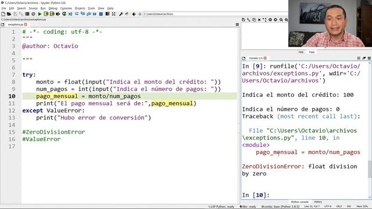Copy plot to clipboard icon
Screen dimensions: 372x209
[254, 20]
